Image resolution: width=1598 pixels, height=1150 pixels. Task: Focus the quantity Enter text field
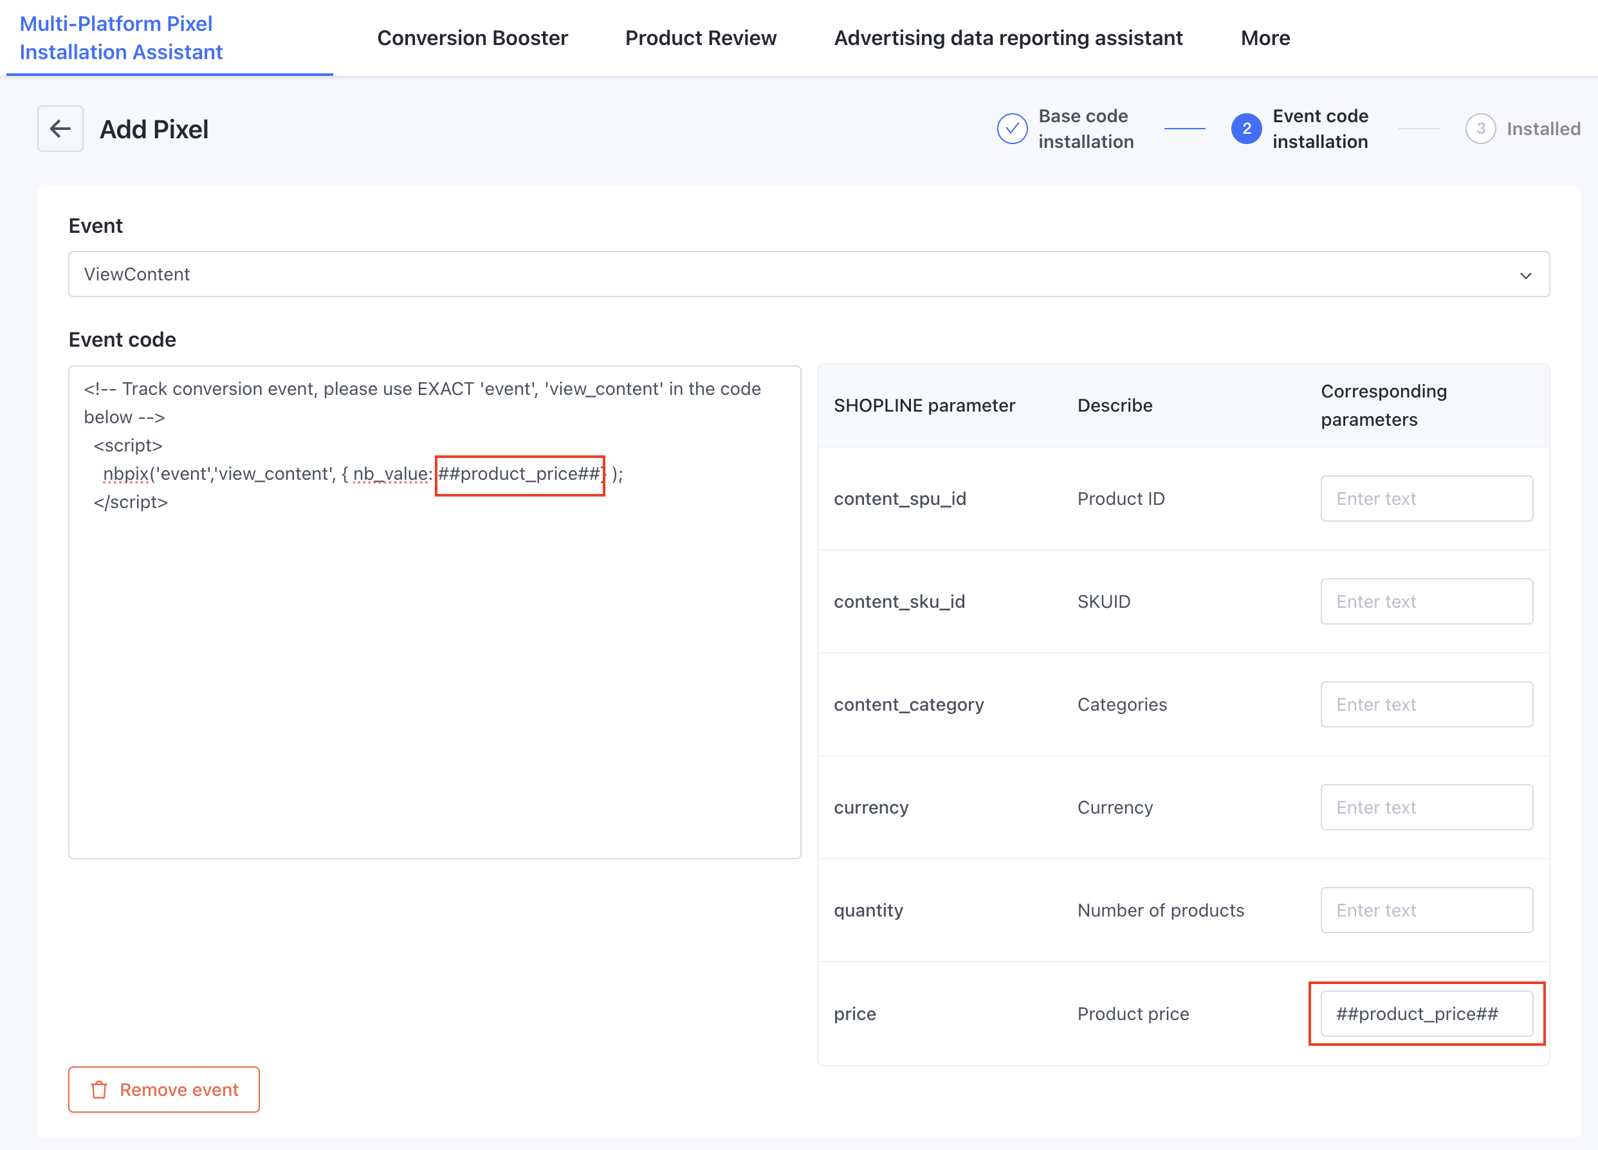1426,910
